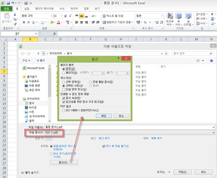Enable the ISO 19005-1 호환(PDF/A) checkbox
The image size is (217, 178).
click(63, 110)
